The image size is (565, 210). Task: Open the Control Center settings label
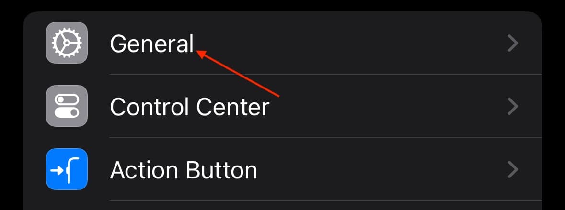pos(190,107)
